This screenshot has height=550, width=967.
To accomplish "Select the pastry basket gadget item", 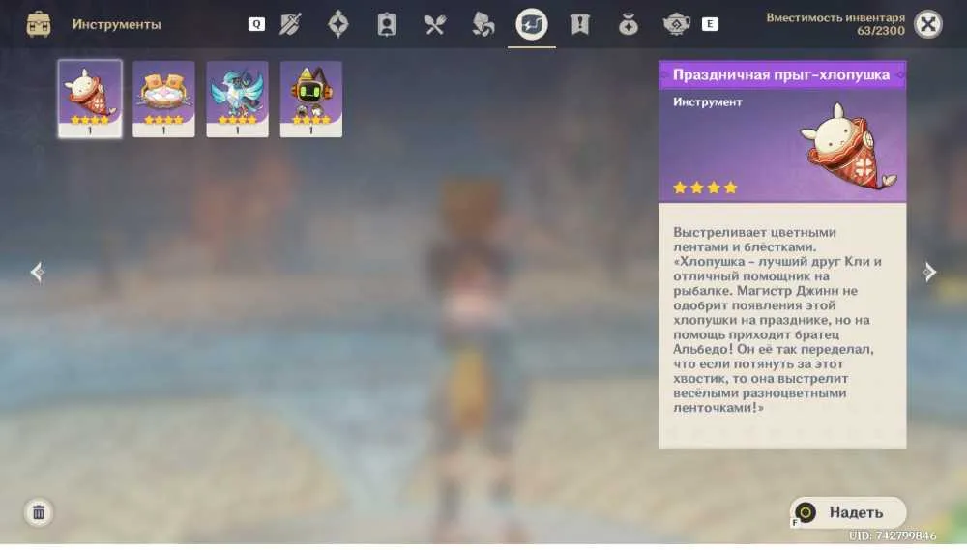I will click(x=163, y=99).
